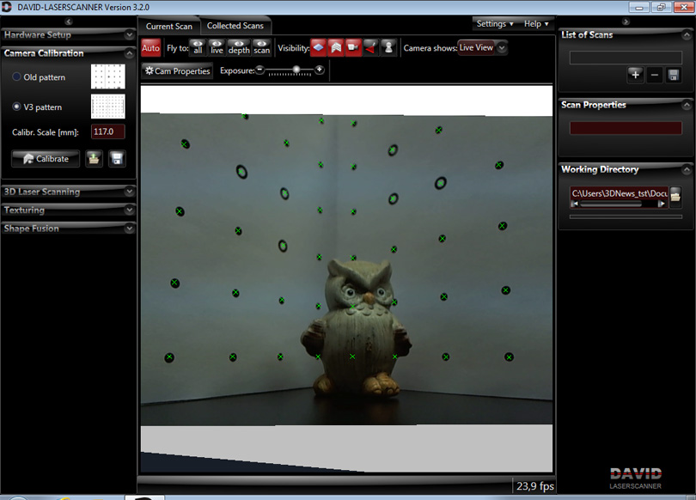Toggle the Auto mode button

coord(150,48)
